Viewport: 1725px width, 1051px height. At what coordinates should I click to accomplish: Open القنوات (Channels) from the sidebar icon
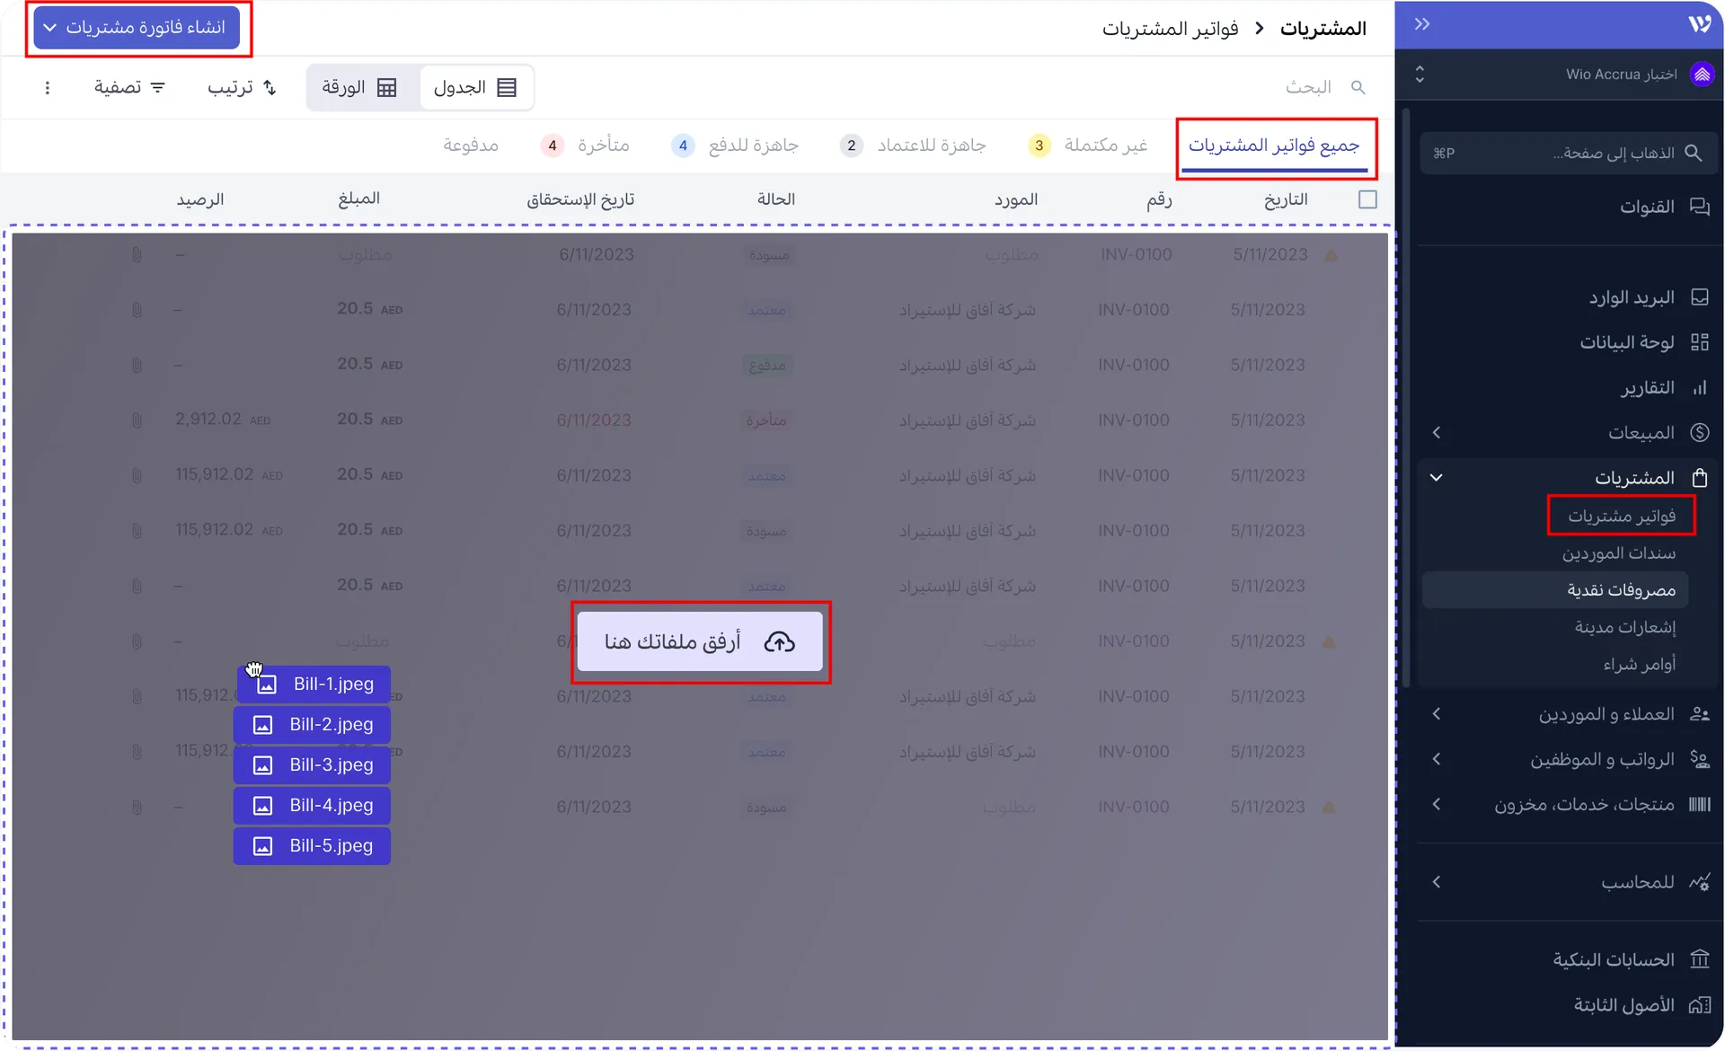tap(1701, 206)
